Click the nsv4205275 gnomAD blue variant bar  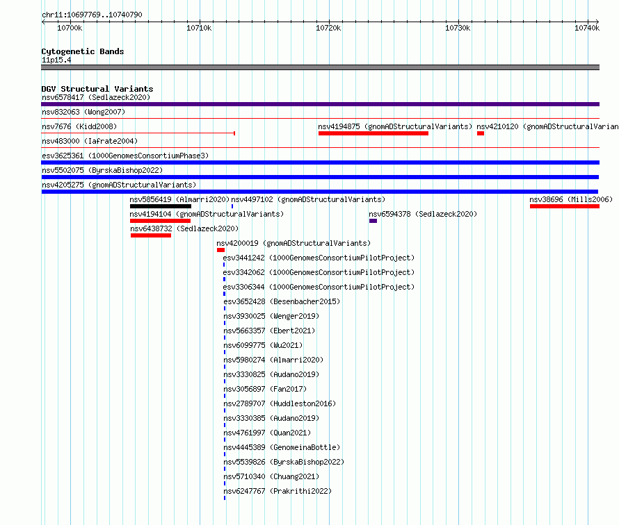tap(320, 192)
